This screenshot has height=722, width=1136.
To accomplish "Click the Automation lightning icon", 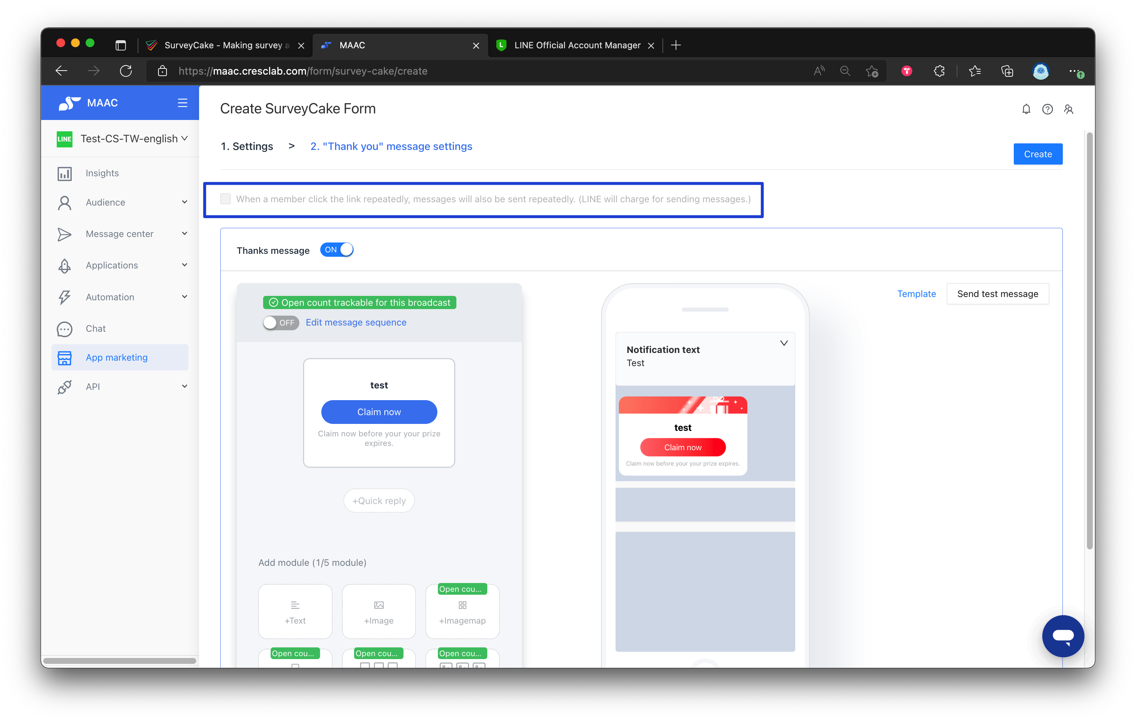I will 65,297.
